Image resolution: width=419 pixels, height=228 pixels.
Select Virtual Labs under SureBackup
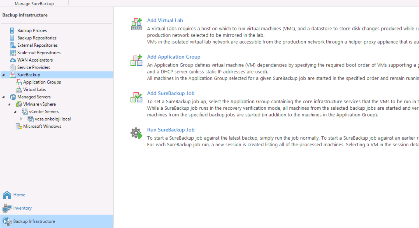(x=34, y=89)
